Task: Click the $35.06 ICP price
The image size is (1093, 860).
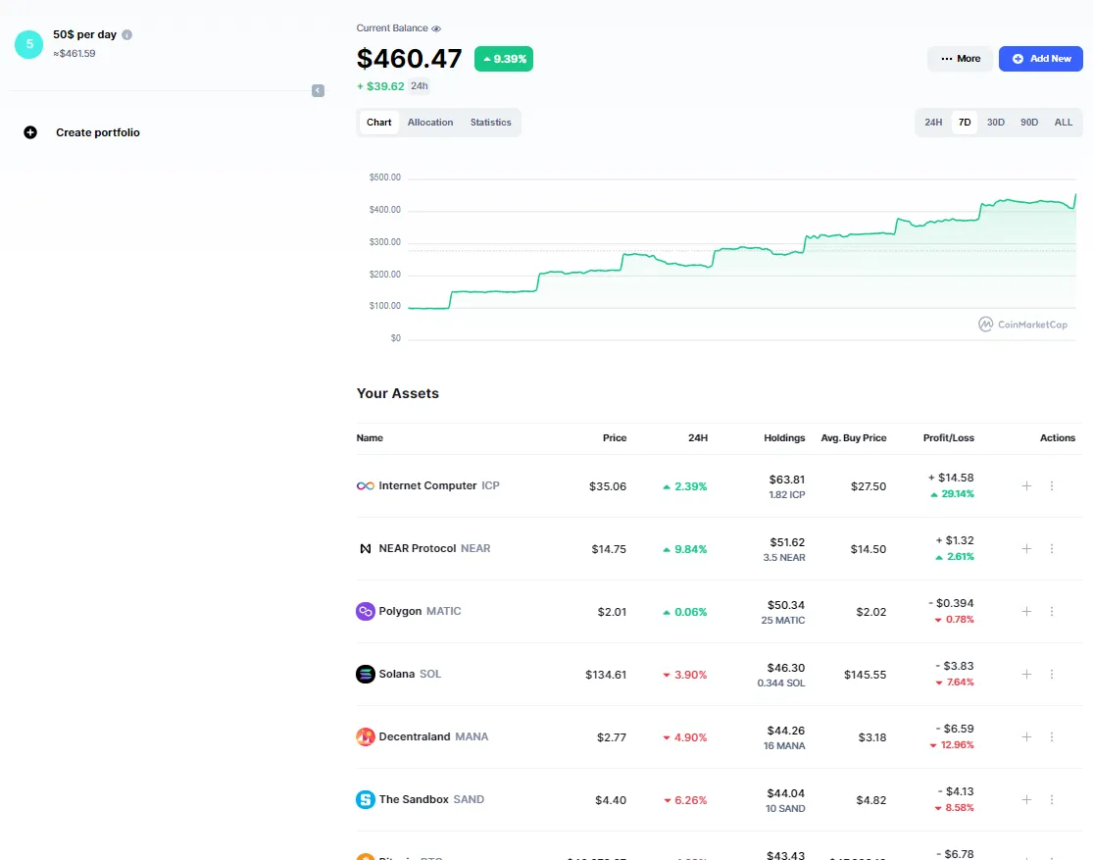Action: click(608, 486)
